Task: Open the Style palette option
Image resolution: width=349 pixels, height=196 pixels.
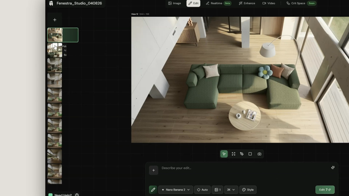Action: (x=248, y=189)
